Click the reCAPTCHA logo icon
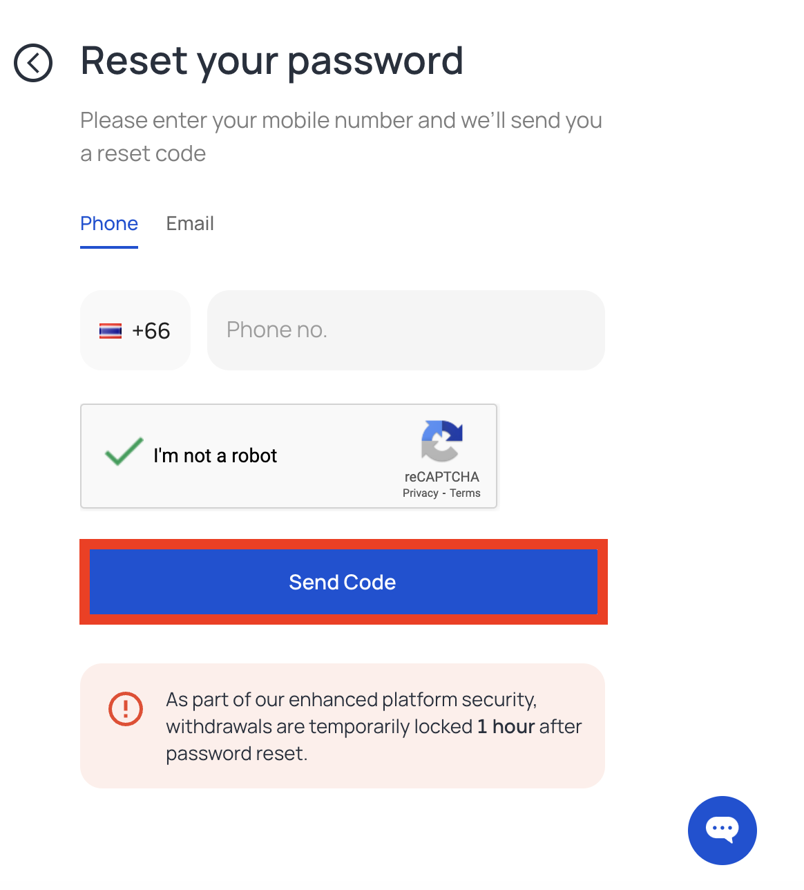Image resolution: width=804 pixels, height=890 pixels. tap(441, 440)
